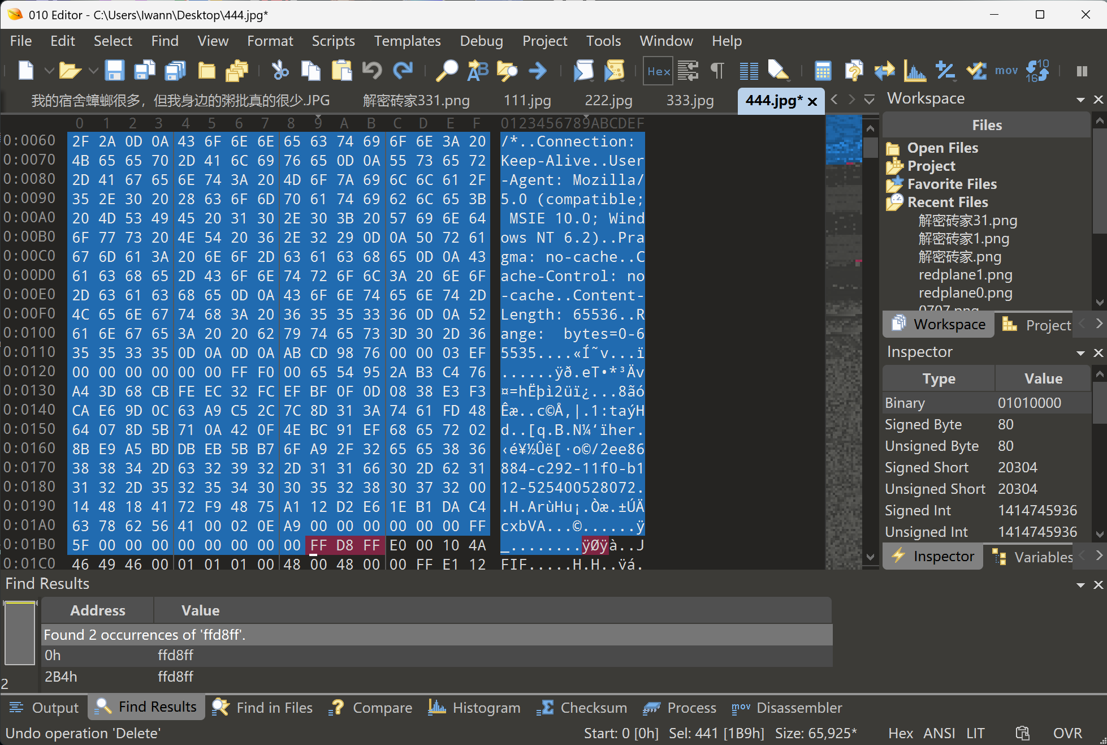This screenshot has height=745, width=1107.
Task: Open the Find magnifier tool
Action: coord(447,71)
